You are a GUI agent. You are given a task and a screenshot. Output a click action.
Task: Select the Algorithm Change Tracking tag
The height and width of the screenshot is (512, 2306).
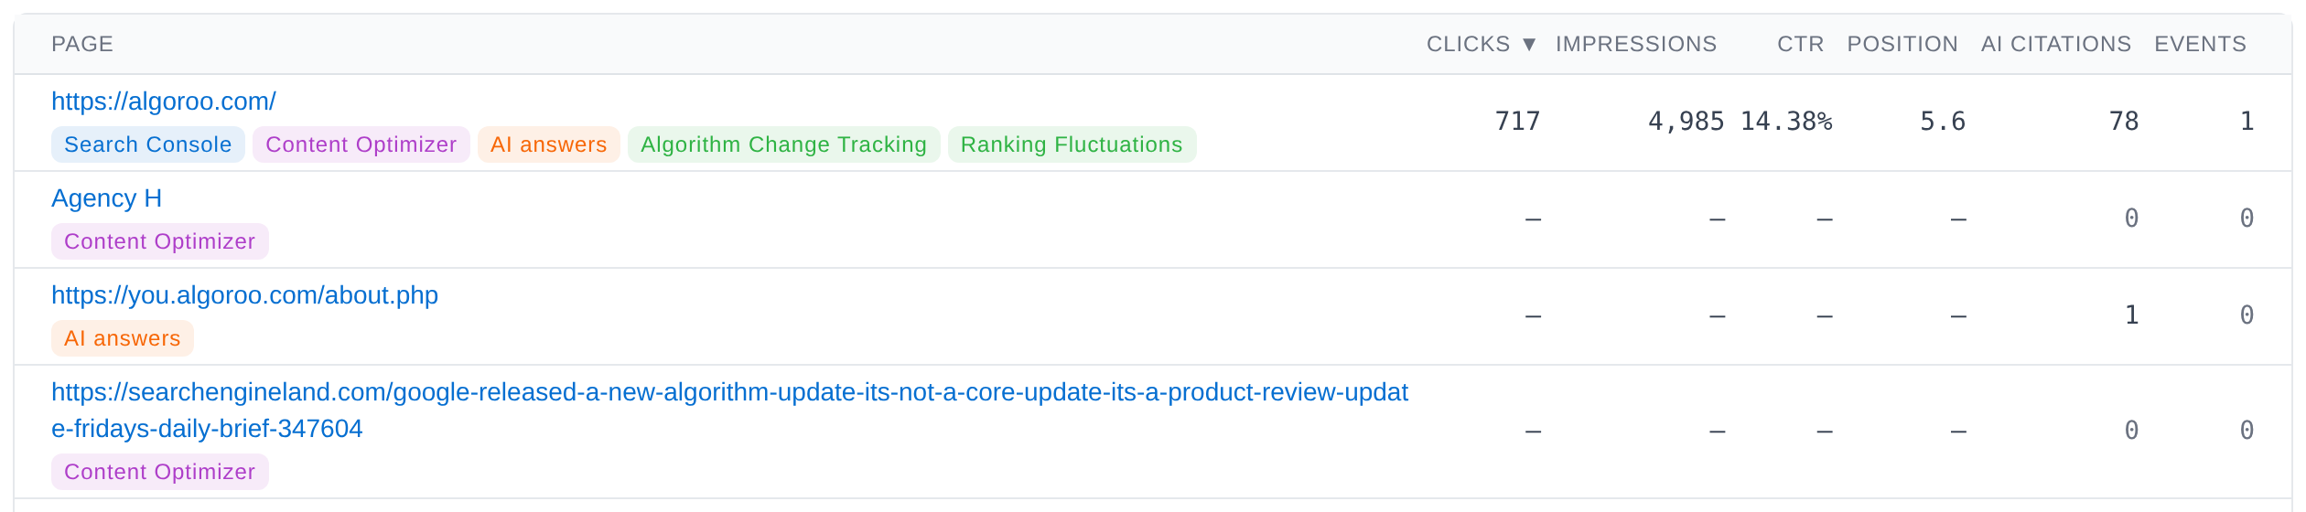tap(784, 144)
